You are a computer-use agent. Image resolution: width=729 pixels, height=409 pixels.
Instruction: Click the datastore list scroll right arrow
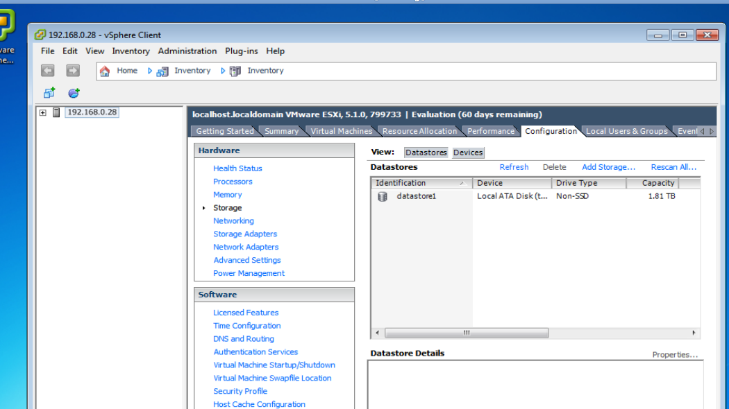tap(694, 333)
